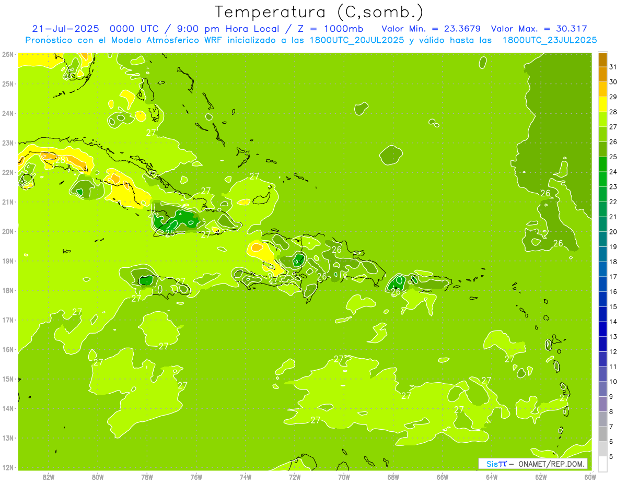This screenshot has width=627, height=484.
Task: Click "Valor Max. = 30.317" in header
Action: [539, 29]
